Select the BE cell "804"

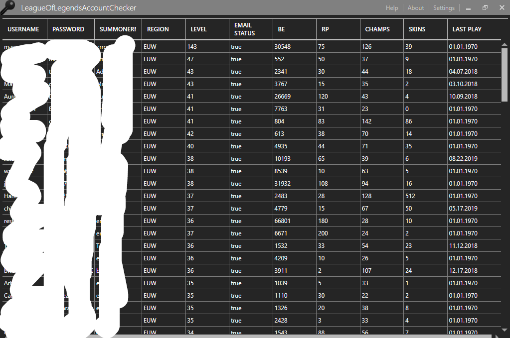click(295, 121)
